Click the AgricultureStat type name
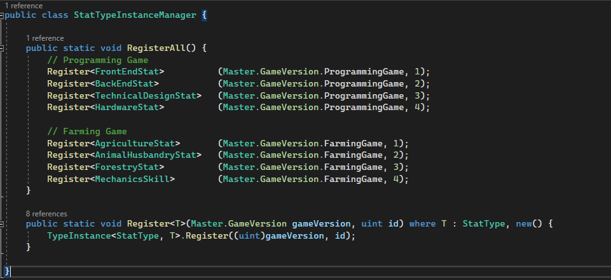 pos(135,144)
